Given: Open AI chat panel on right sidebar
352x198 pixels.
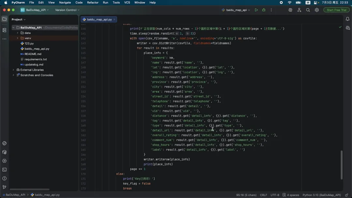Looking at the screenshot, I should pyautogui.click(x=347, y=28).
